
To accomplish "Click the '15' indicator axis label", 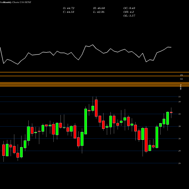I will [x=181, y=75].
